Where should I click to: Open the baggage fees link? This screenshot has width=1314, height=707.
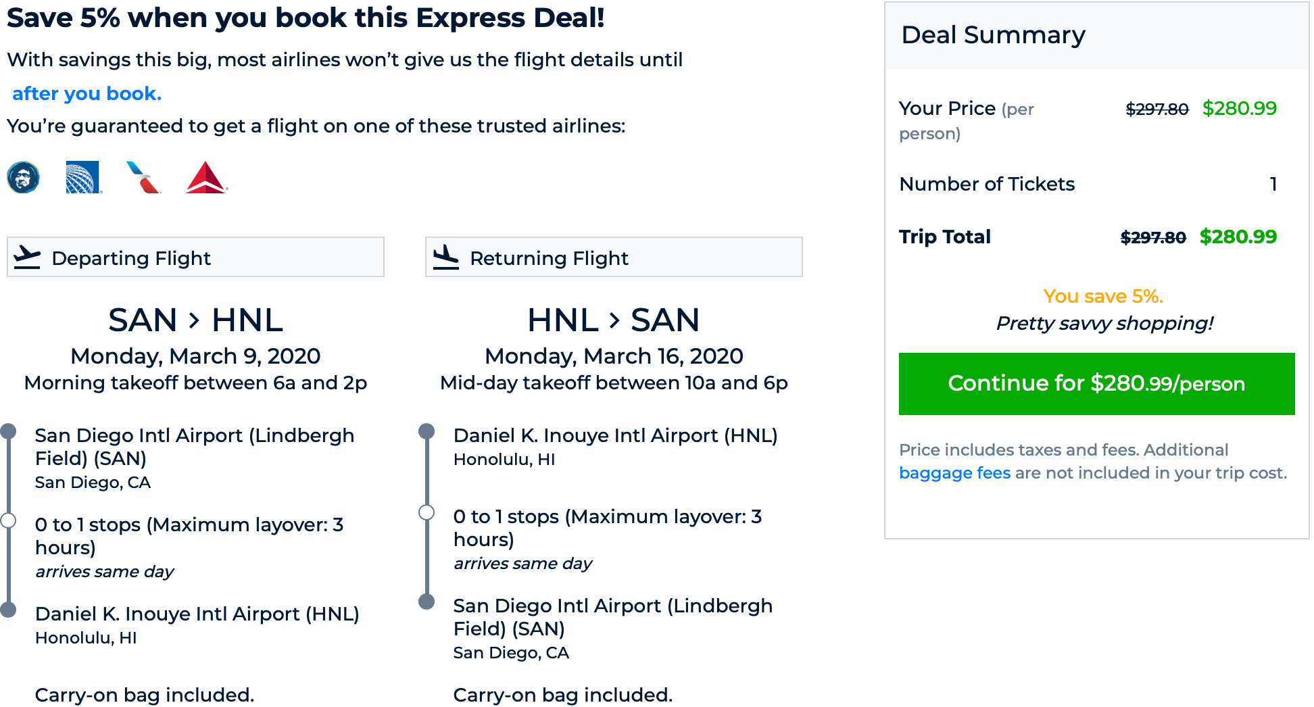pos(954,473)
